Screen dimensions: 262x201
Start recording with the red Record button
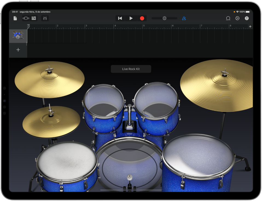[x=142, y=18]
